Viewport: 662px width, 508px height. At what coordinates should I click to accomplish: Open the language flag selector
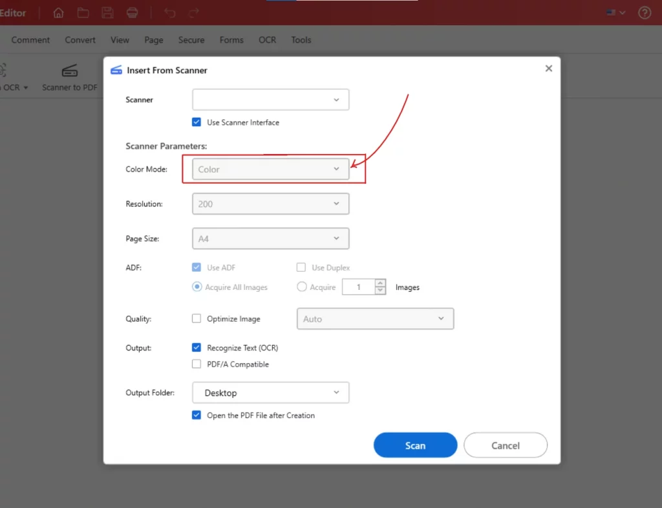[615, 13]
